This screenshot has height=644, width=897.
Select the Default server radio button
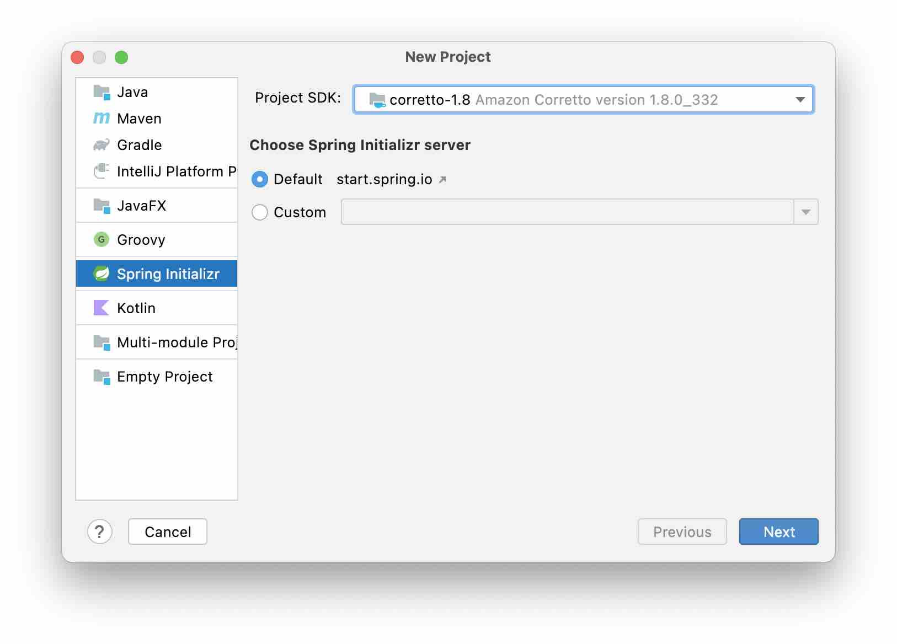coord(260,179)
